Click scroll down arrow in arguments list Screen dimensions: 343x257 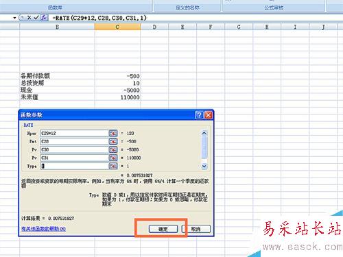tap(204, 167)
